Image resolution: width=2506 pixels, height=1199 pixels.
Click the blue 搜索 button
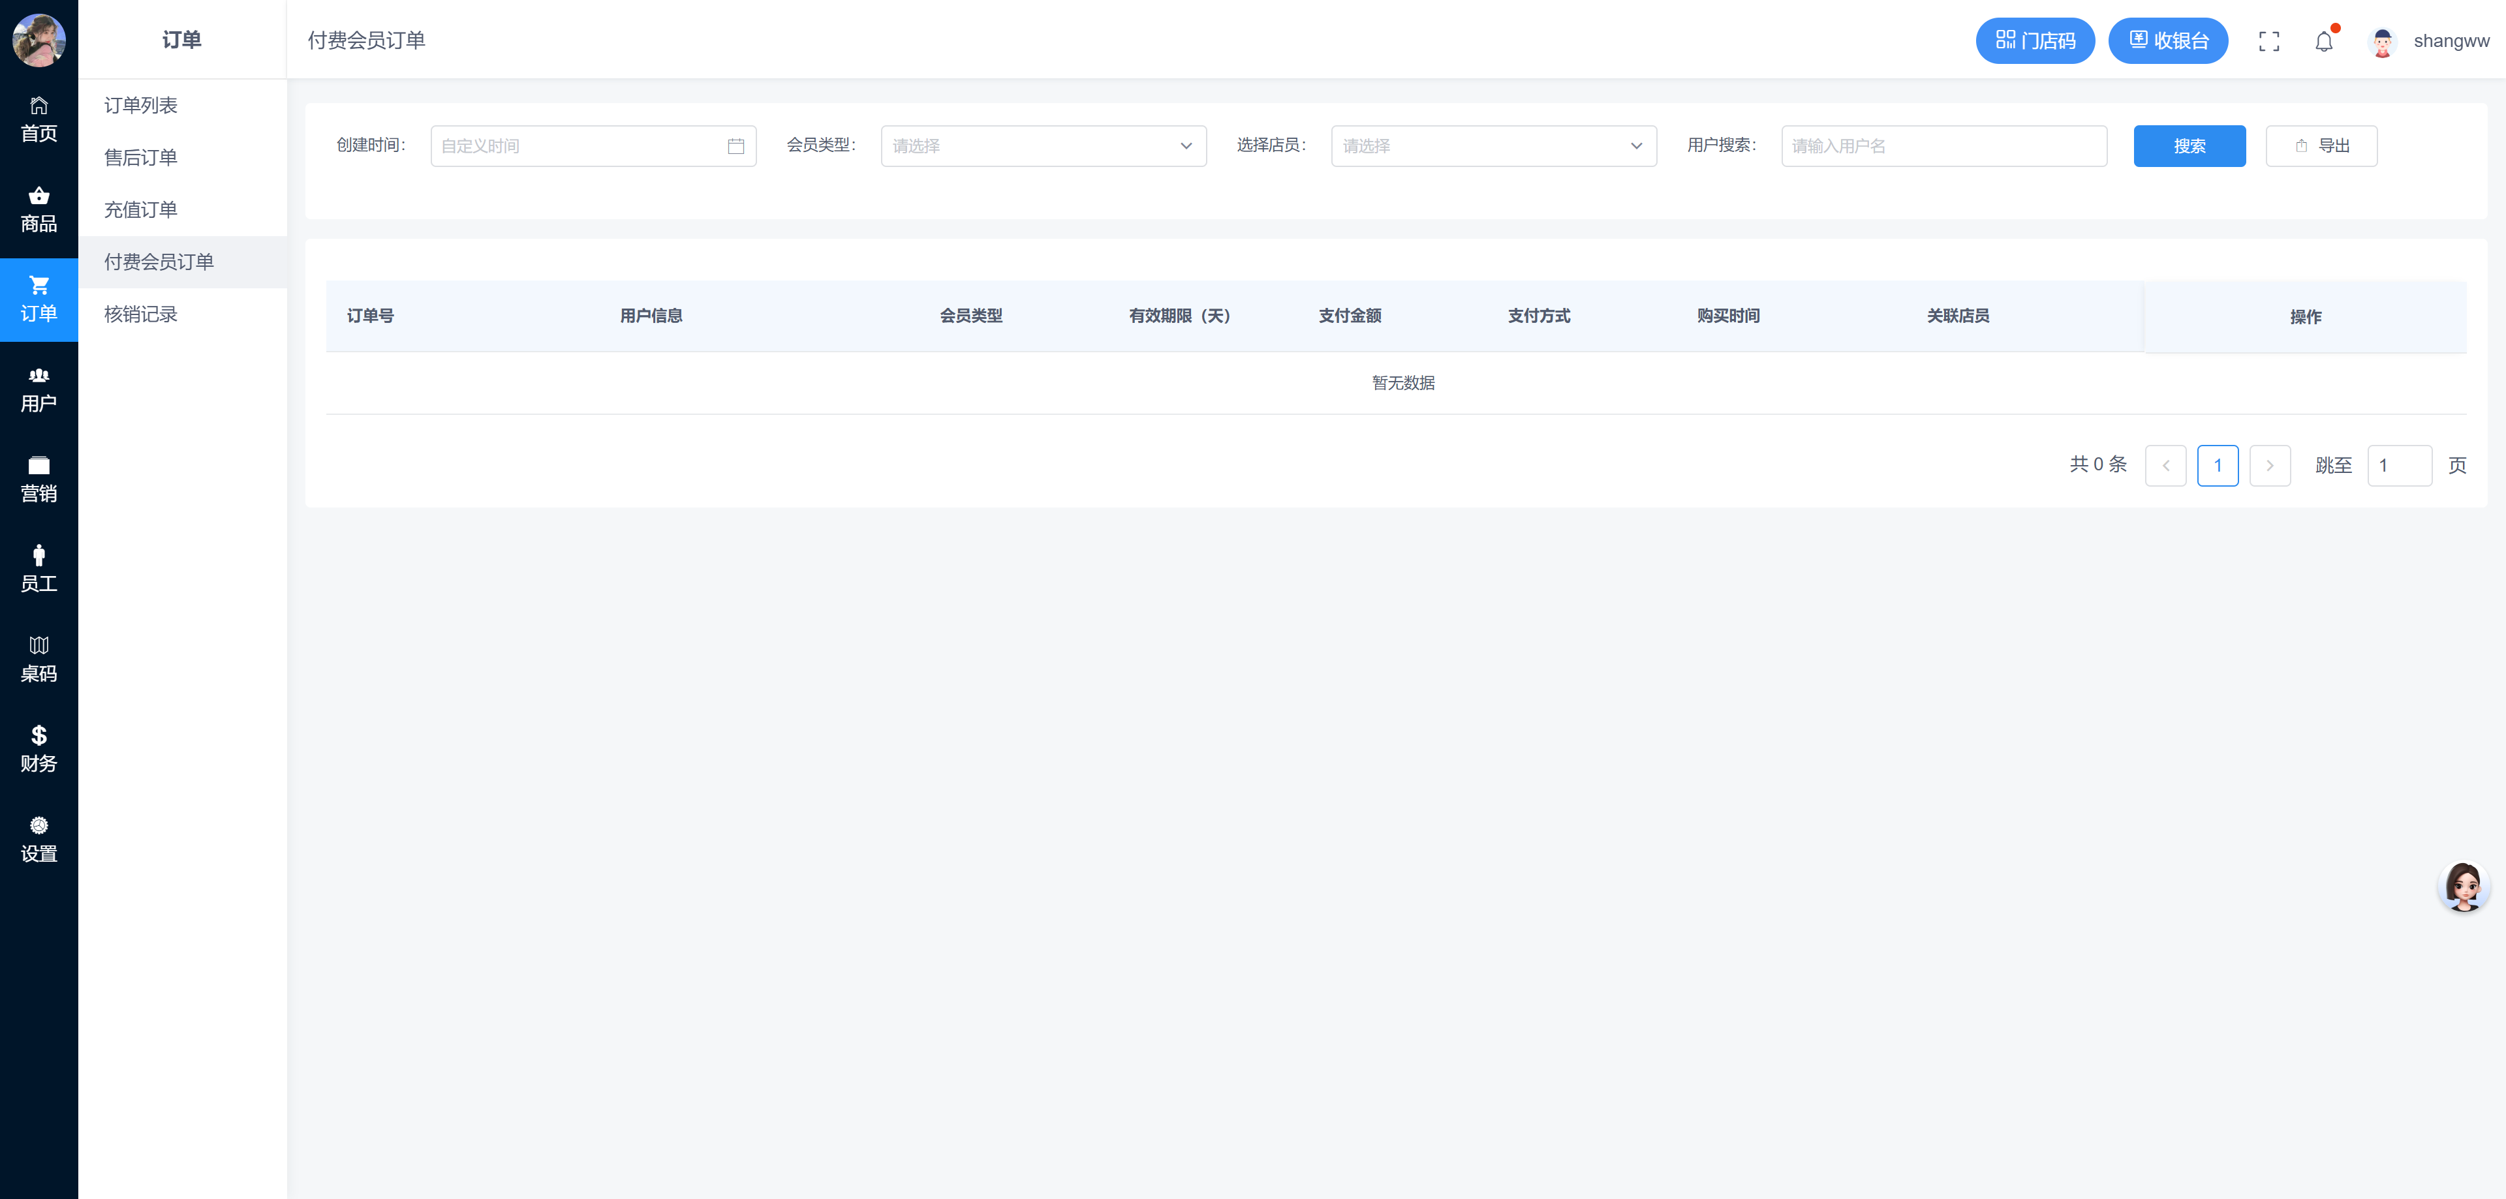pyautogui.click(x=2189, y=146)
